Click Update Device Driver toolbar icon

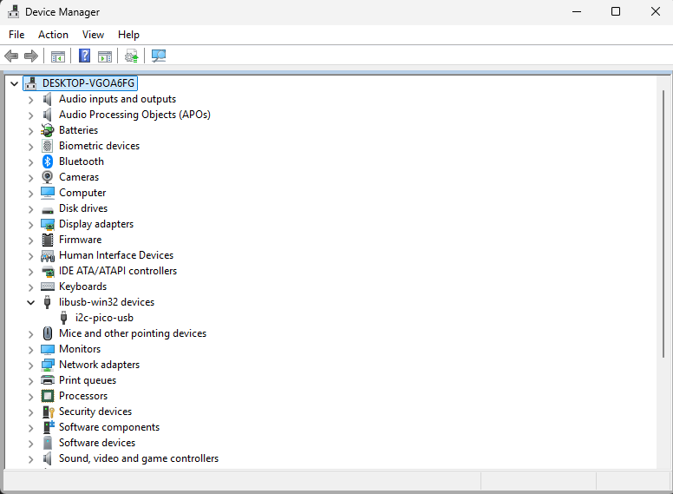(x=131, y=56)
